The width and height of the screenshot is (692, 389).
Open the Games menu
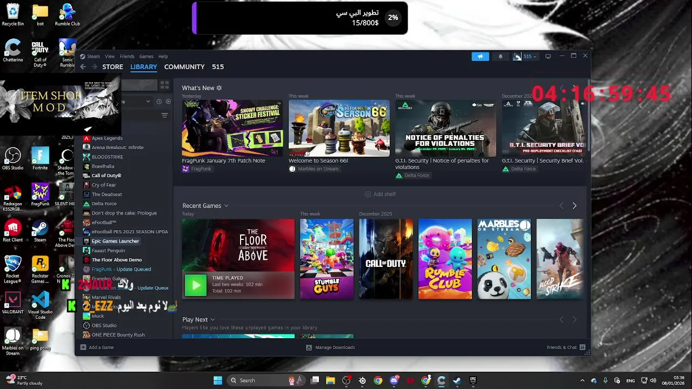pos(147,56)
